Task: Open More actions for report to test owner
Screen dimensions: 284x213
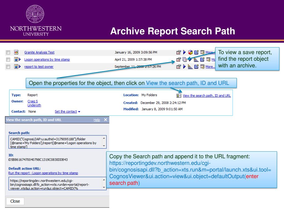Action: coord(210,67)
